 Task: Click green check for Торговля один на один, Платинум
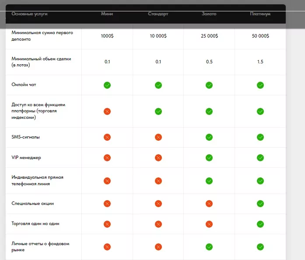click(260, 224)
